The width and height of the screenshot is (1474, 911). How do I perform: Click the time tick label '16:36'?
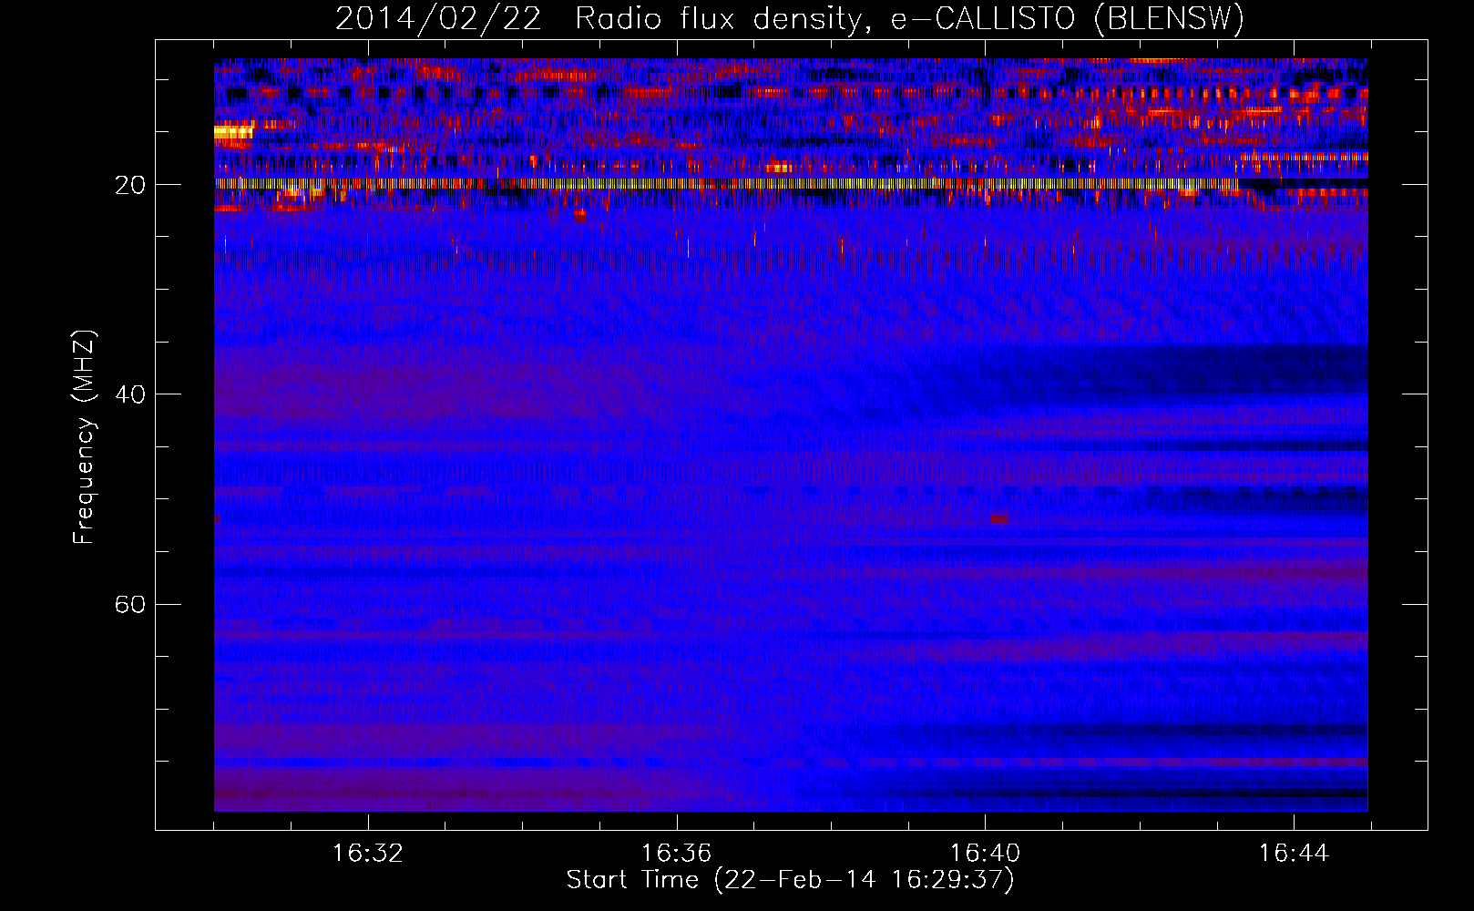pos(676,854)
